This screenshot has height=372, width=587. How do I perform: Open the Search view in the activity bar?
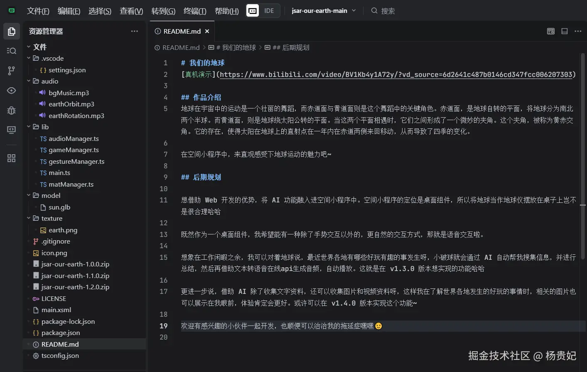pyautogui.click(x=11, y=51)
